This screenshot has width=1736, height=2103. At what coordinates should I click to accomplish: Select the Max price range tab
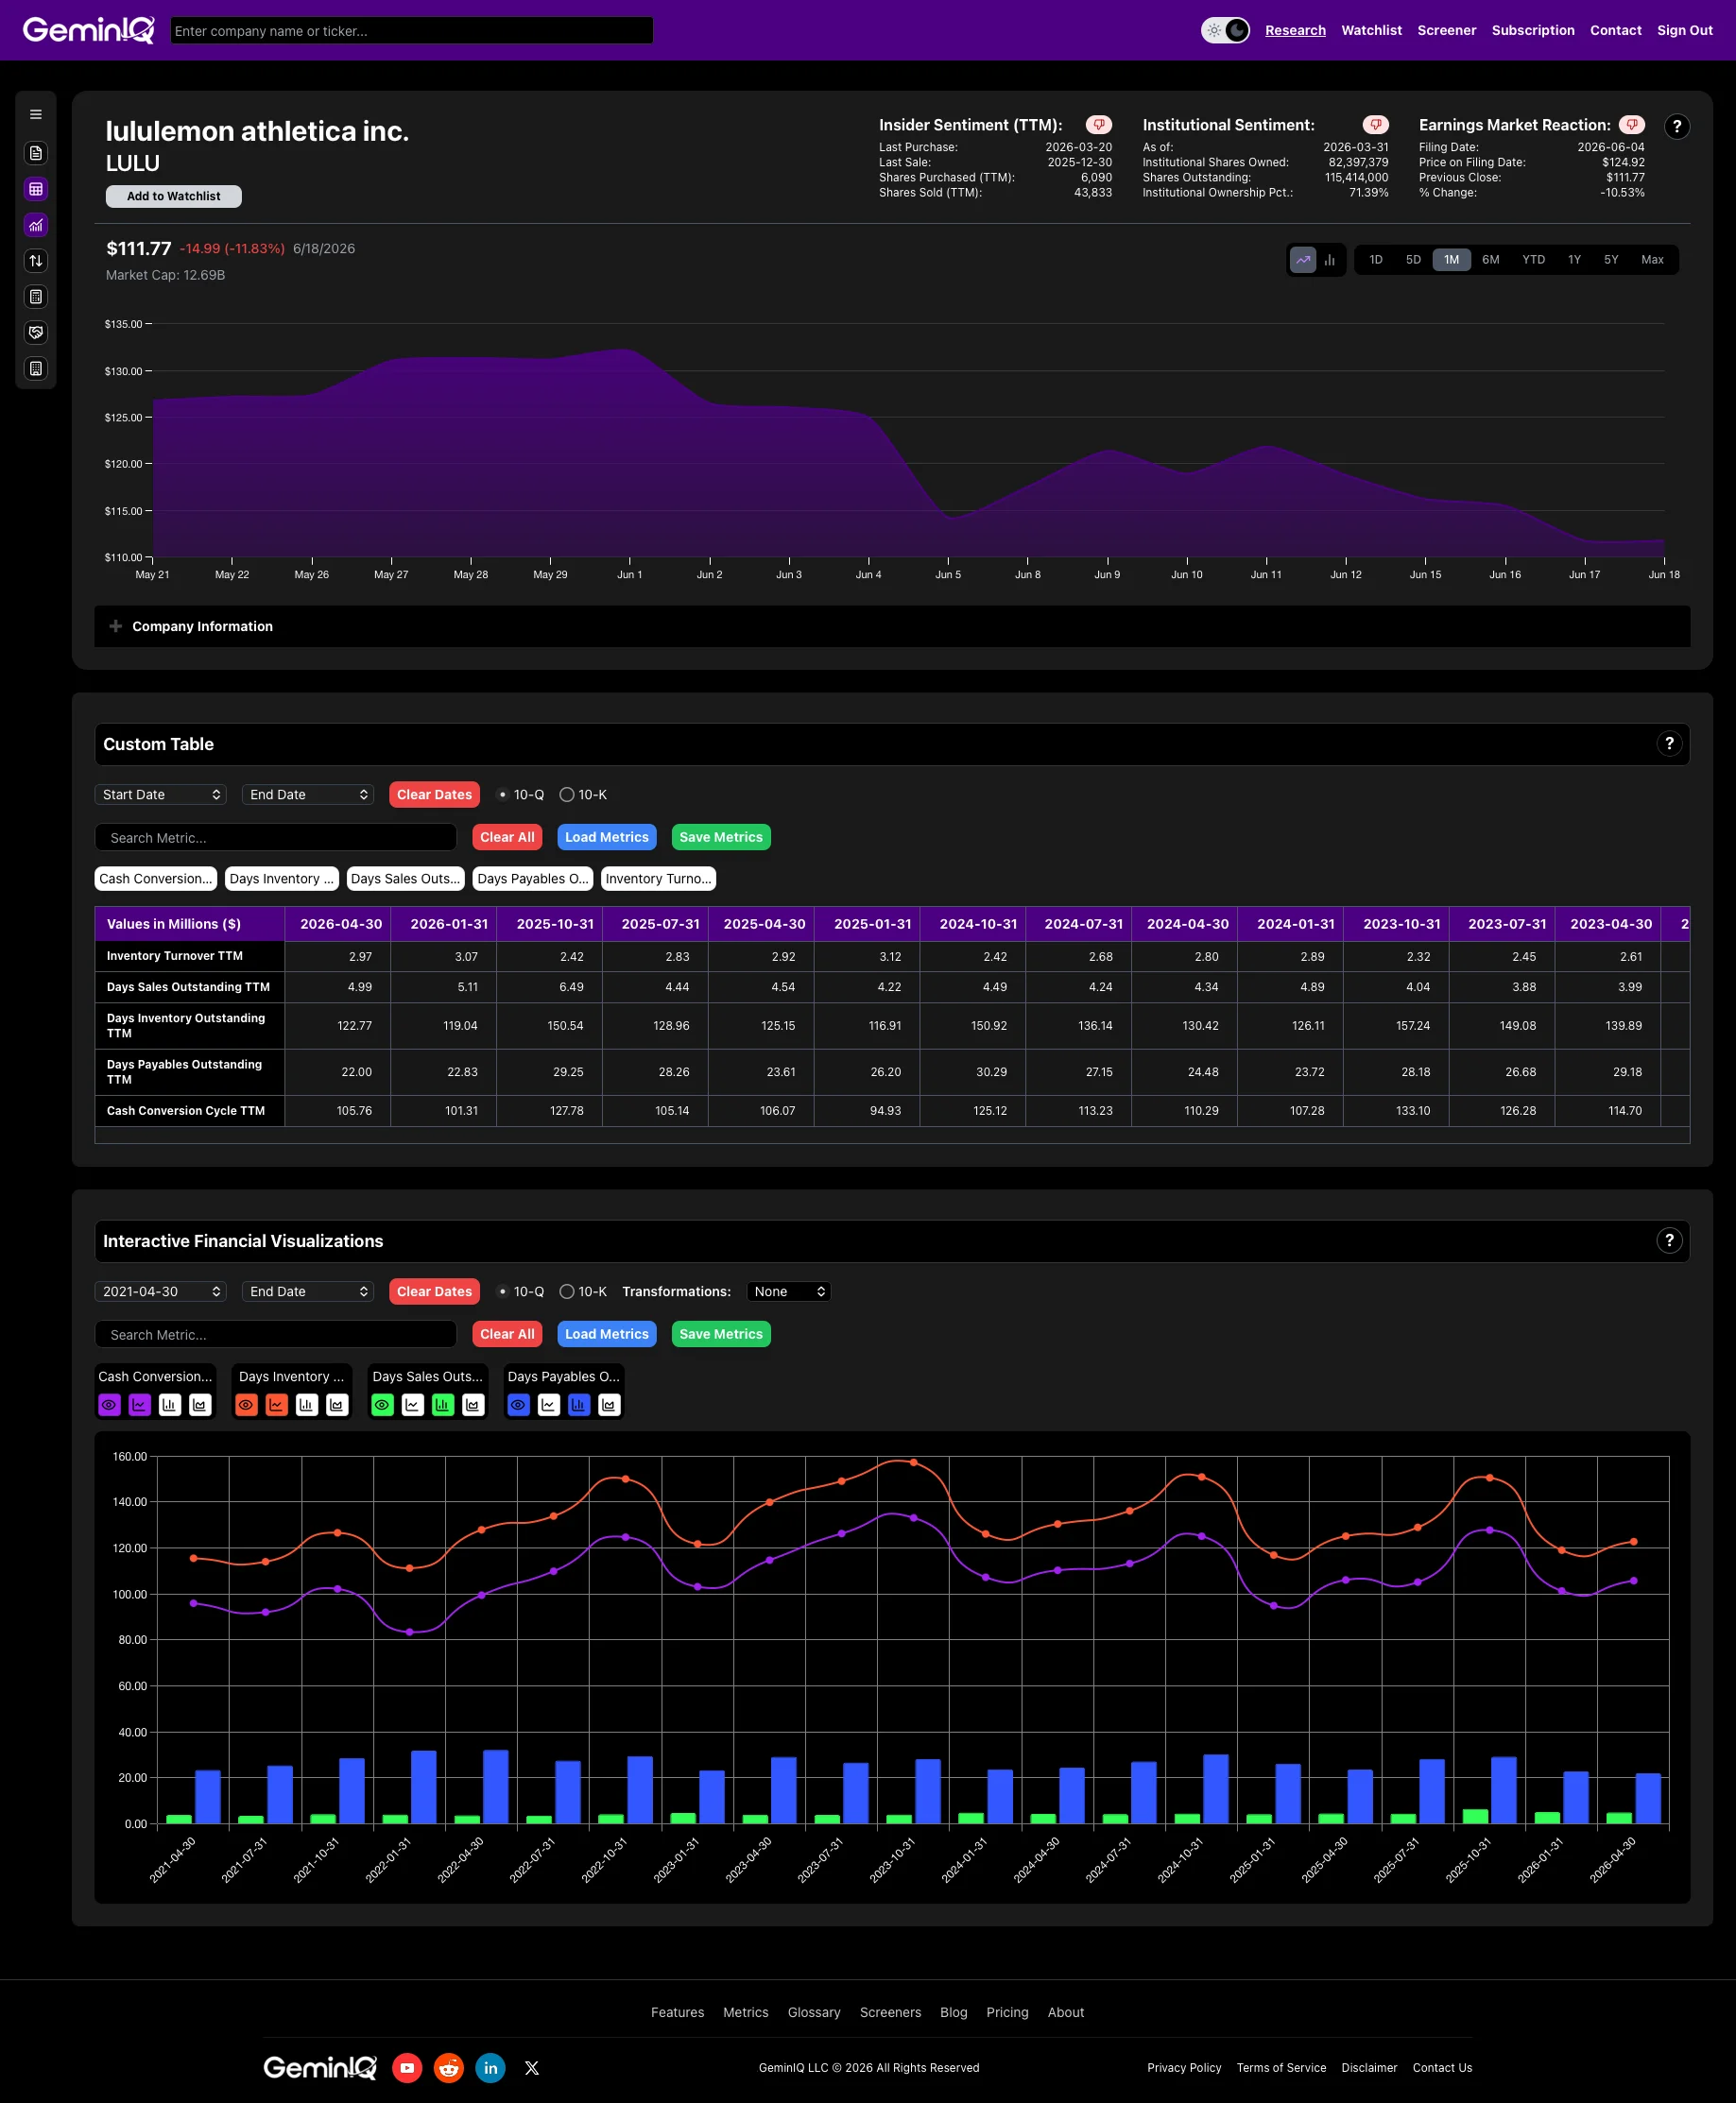(1652, 260)
